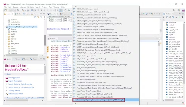The image size is (186, 107).
Task: Expand the mtb_shared folder node
Action: coord(7,44)
